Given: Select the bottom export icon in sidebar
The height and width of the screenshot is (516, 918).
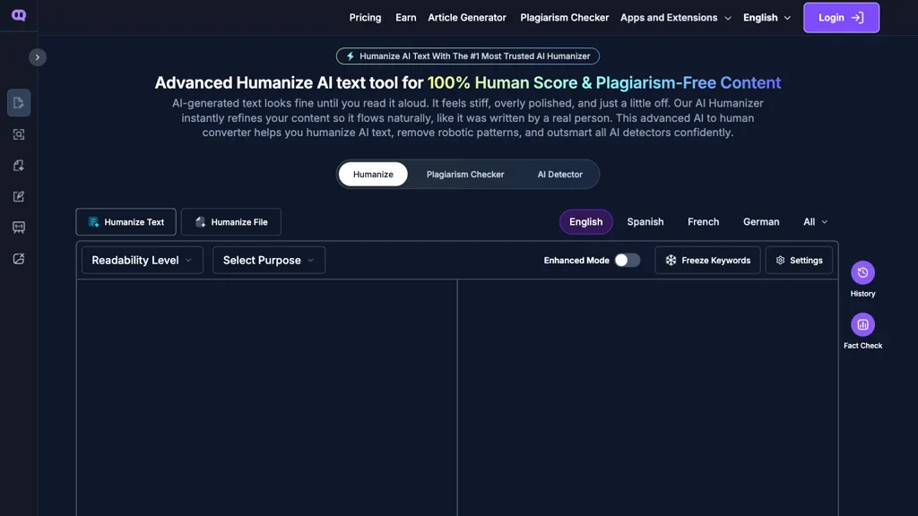Looking at the screenshot, I should point(18,258).
